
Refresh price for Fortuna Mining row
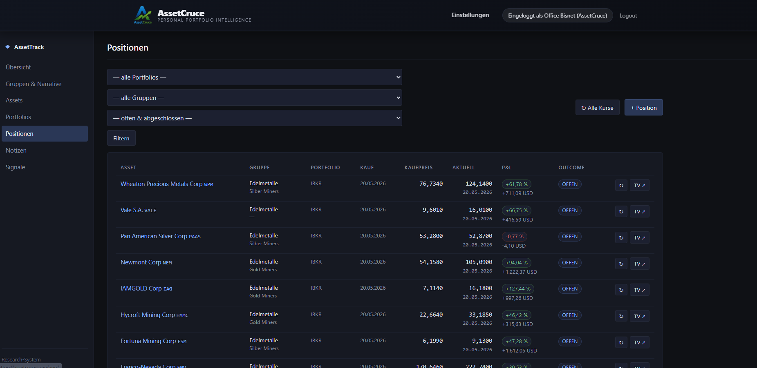coord(621,342)
